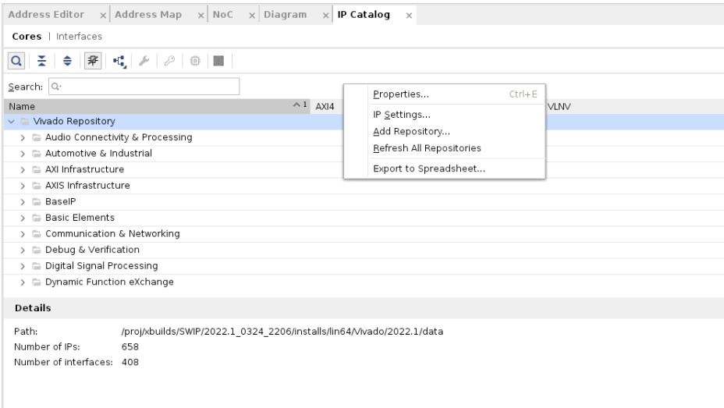Click the Details section header
724x408 pixels.
click(x=33, y=308)
